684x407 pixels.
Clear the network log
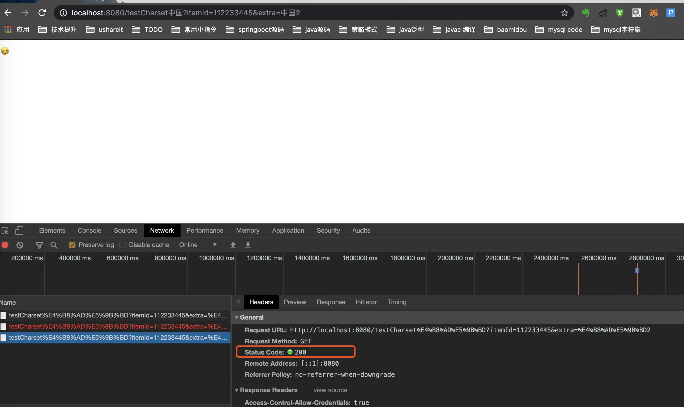20,245
